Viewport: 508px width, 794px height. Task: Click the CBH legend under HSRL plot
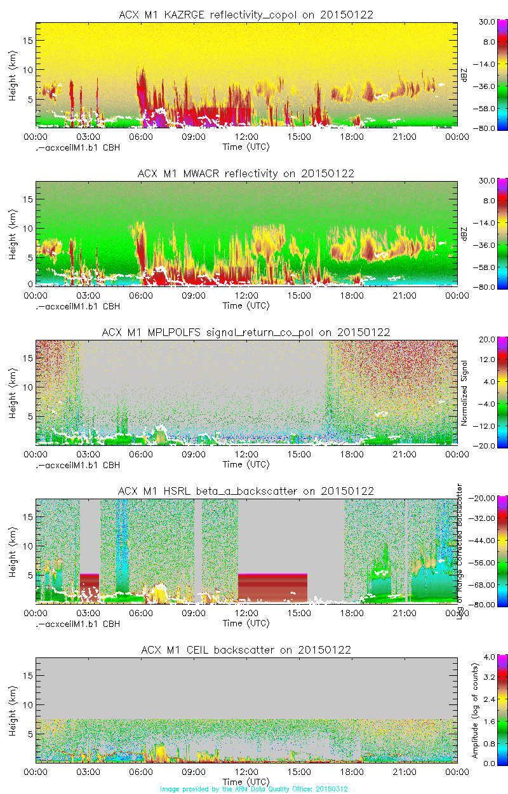tap(77, 624)
